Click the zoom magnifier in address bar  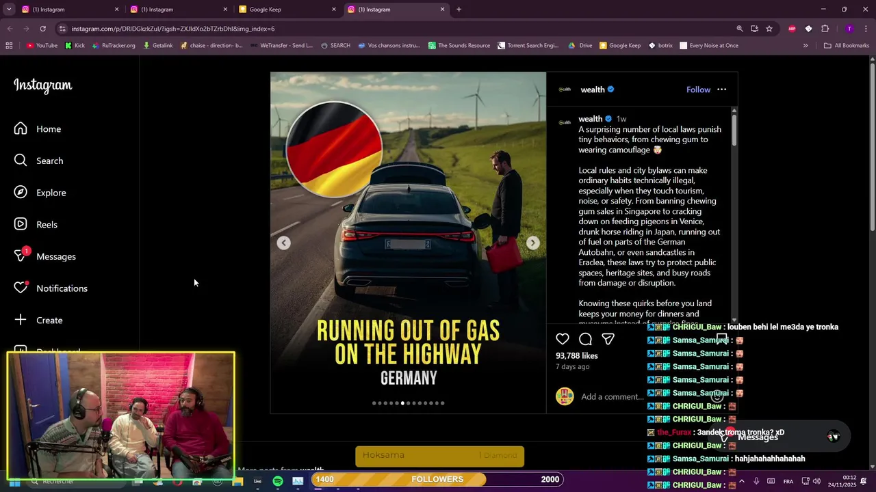(740, 29)
